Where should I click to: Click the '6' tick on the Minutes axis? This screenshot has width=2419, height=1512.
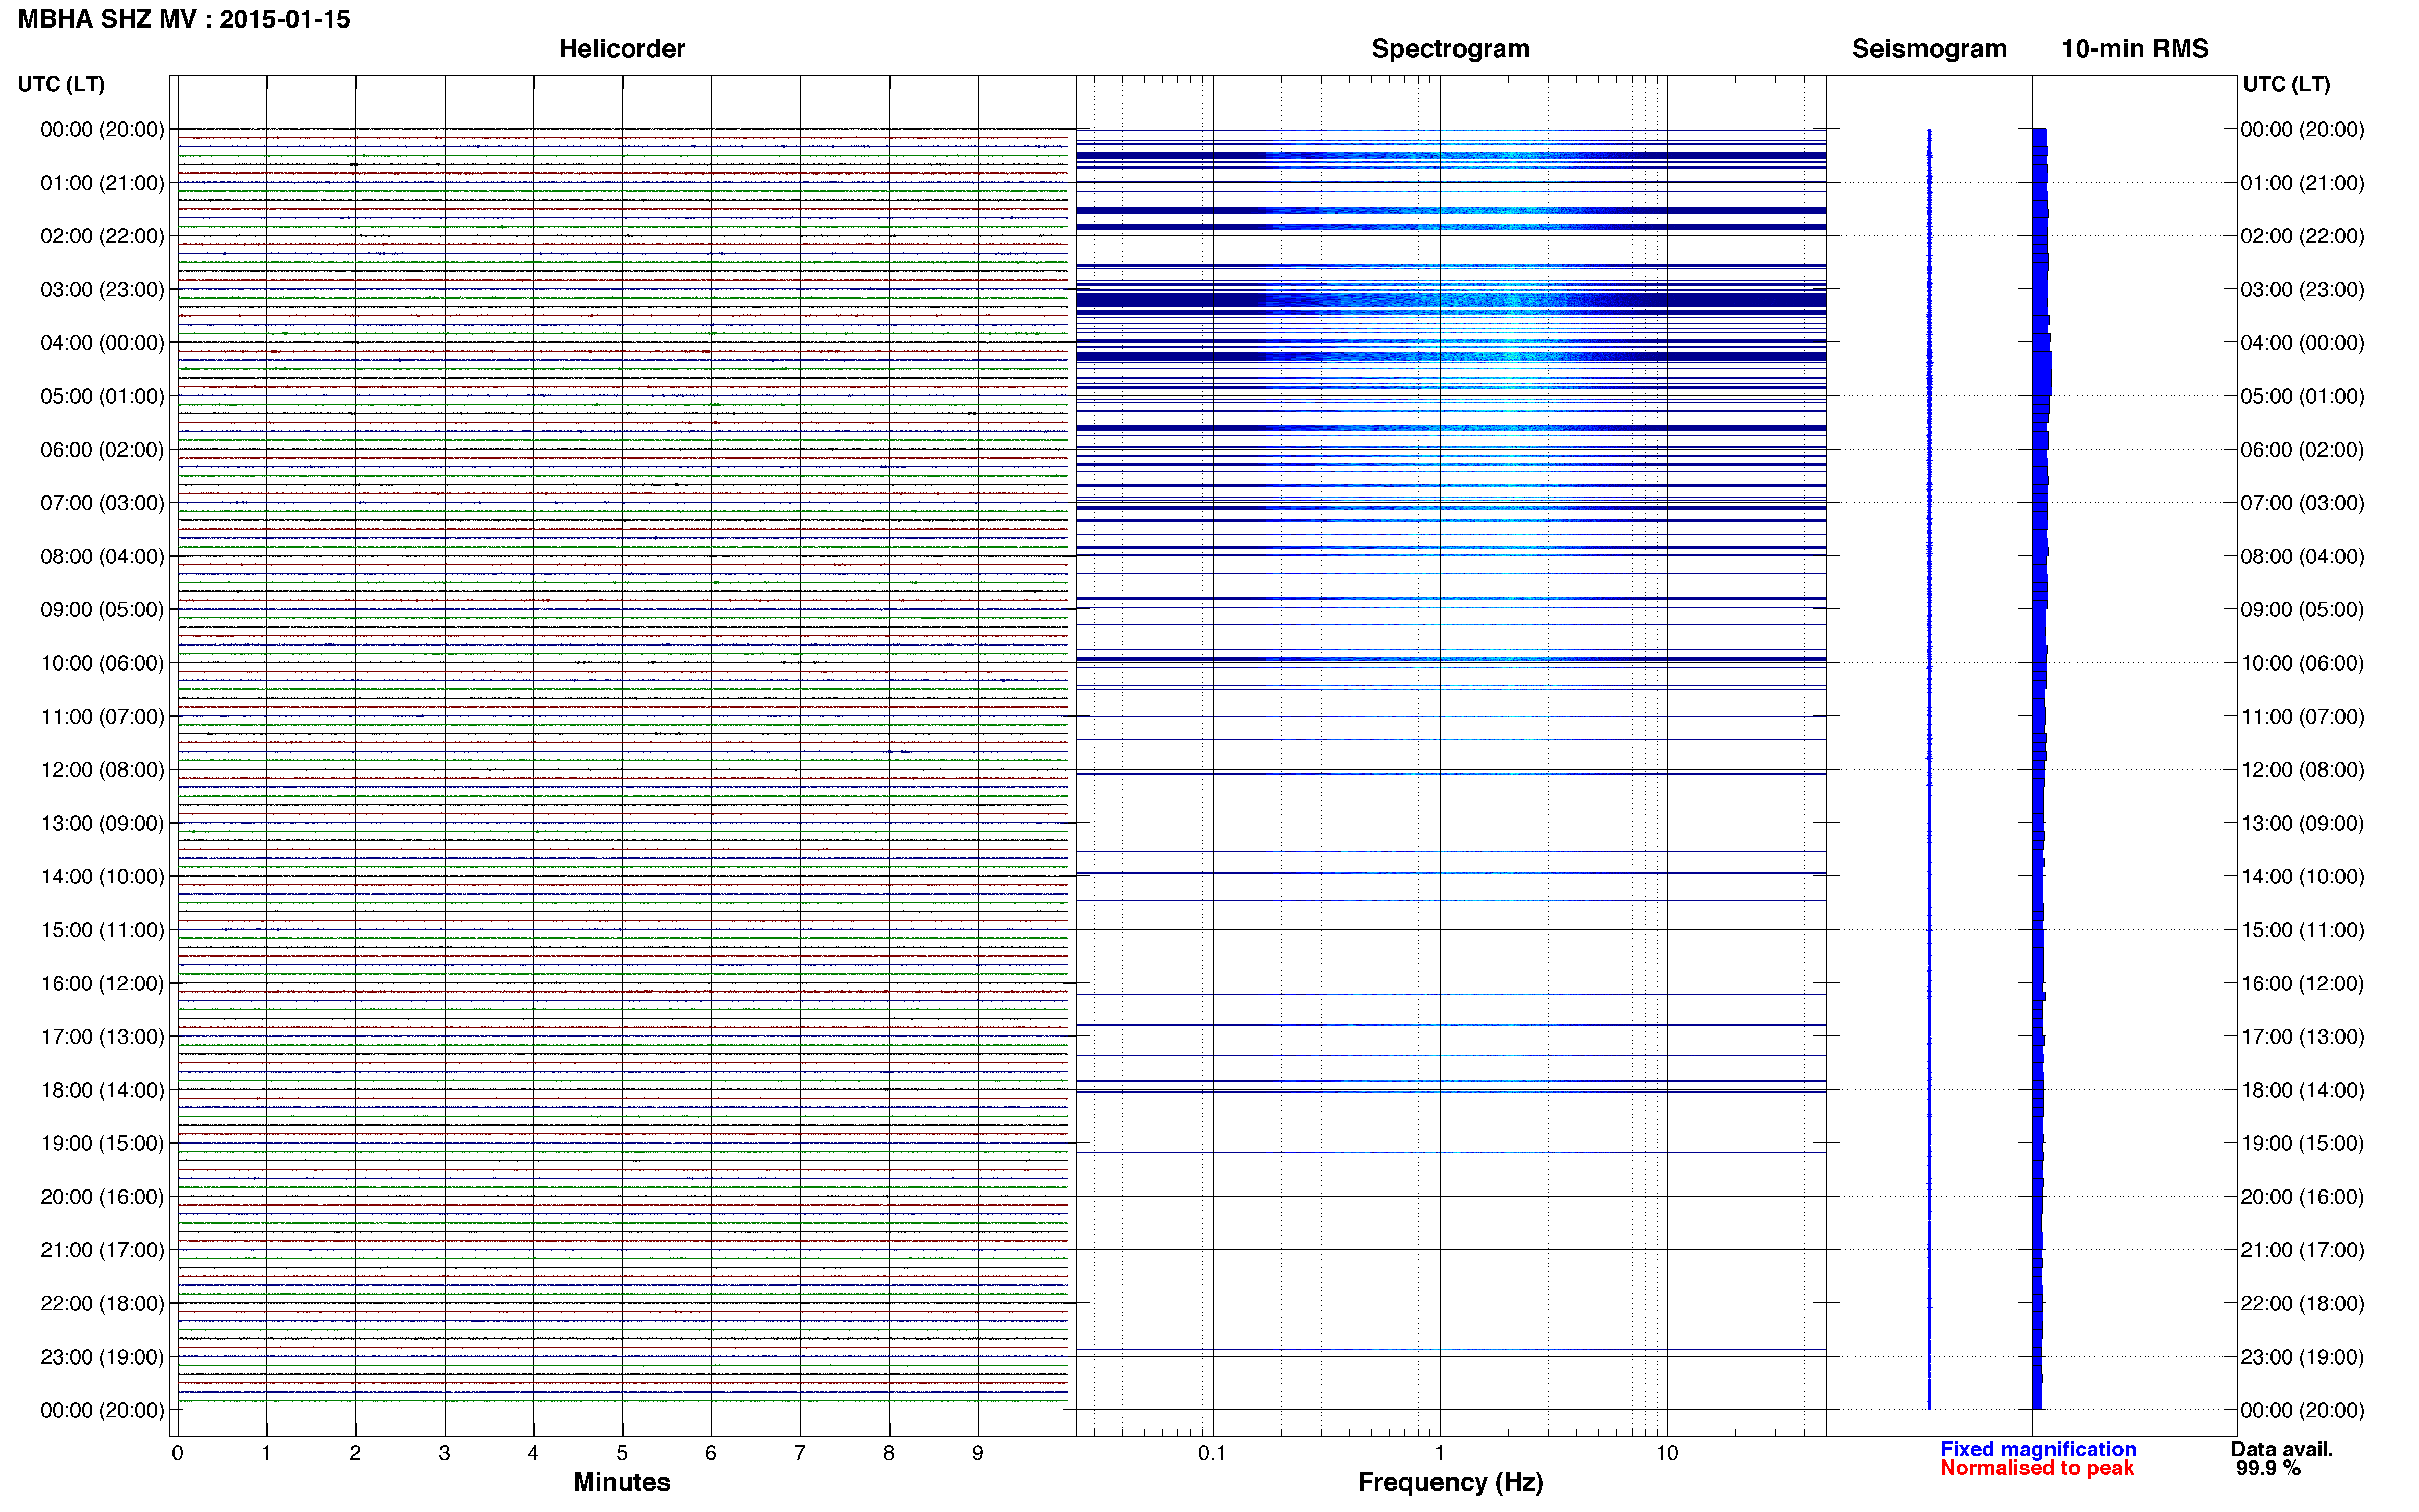coord(711,1454)
